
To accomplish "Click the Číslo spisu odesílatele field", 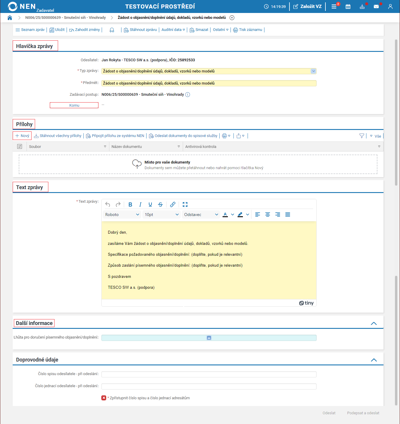I will coord(209,374).
